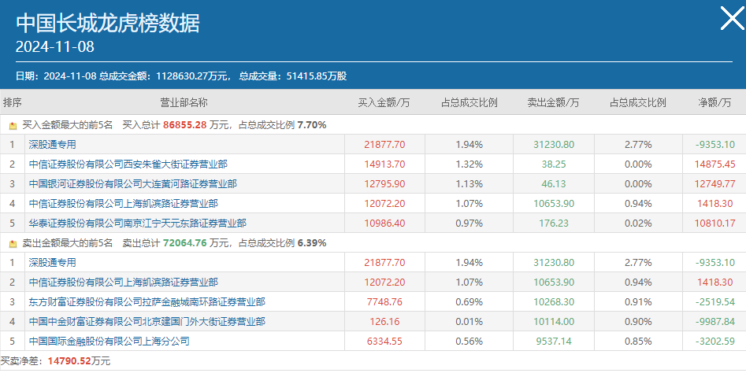Screen dimensions: 746x373
Task: Click the 0.97% buy ratio cell
Action: [x=469, y=223]
